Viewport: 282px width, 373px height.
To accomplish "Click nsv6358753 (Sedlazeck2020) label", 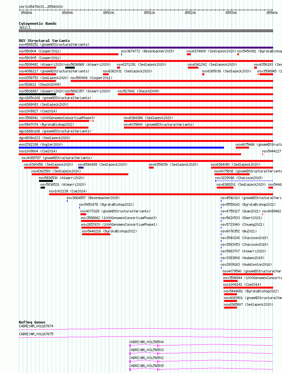I will pyautogui.click(x=44, y=78).
